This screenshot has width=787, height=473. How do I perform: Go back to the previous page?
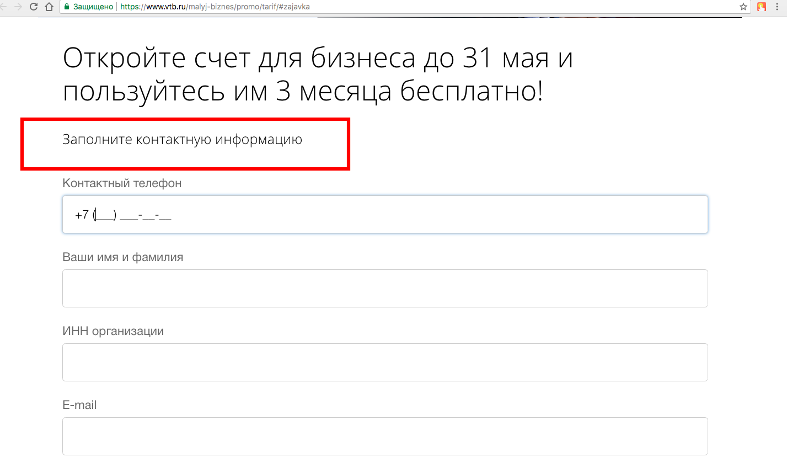click(3, 7)
